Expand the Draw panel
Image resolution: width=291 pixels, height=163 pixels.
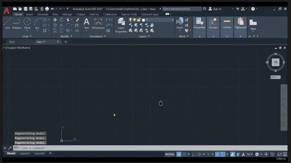27,36
